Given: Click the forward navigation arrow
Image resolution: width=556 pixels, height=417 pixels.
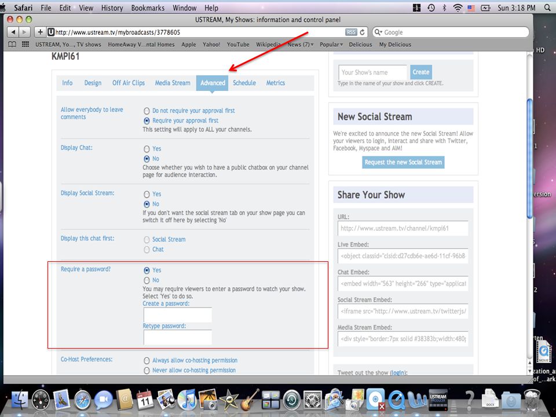Looking at the screenshot, I should (24, 32).
